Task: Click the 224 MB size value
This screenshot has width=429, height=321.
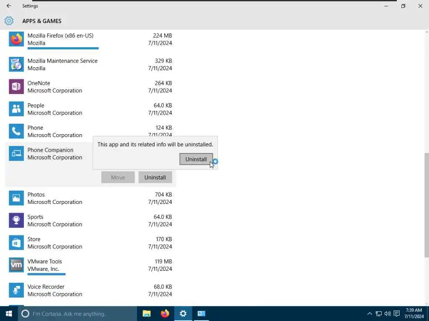Action: point(163,36)
